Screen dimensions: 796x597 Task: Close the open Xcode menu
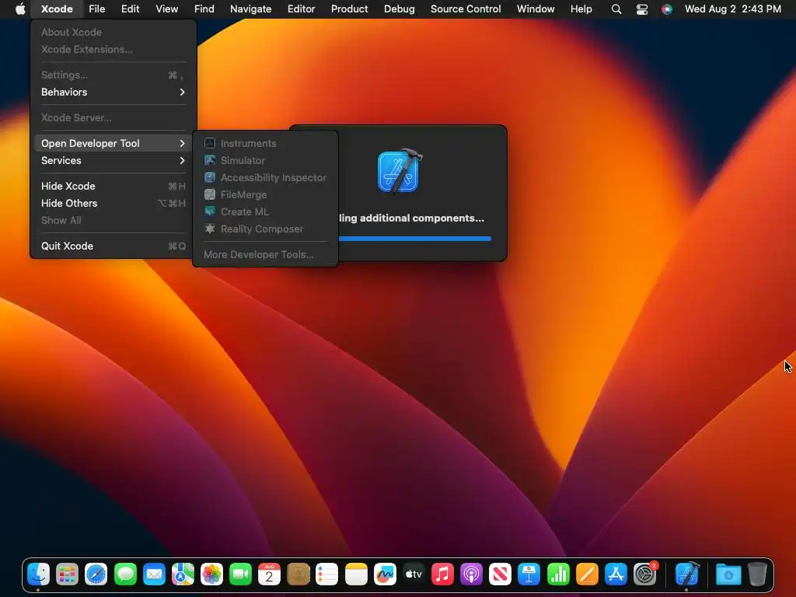pos(57,9)
